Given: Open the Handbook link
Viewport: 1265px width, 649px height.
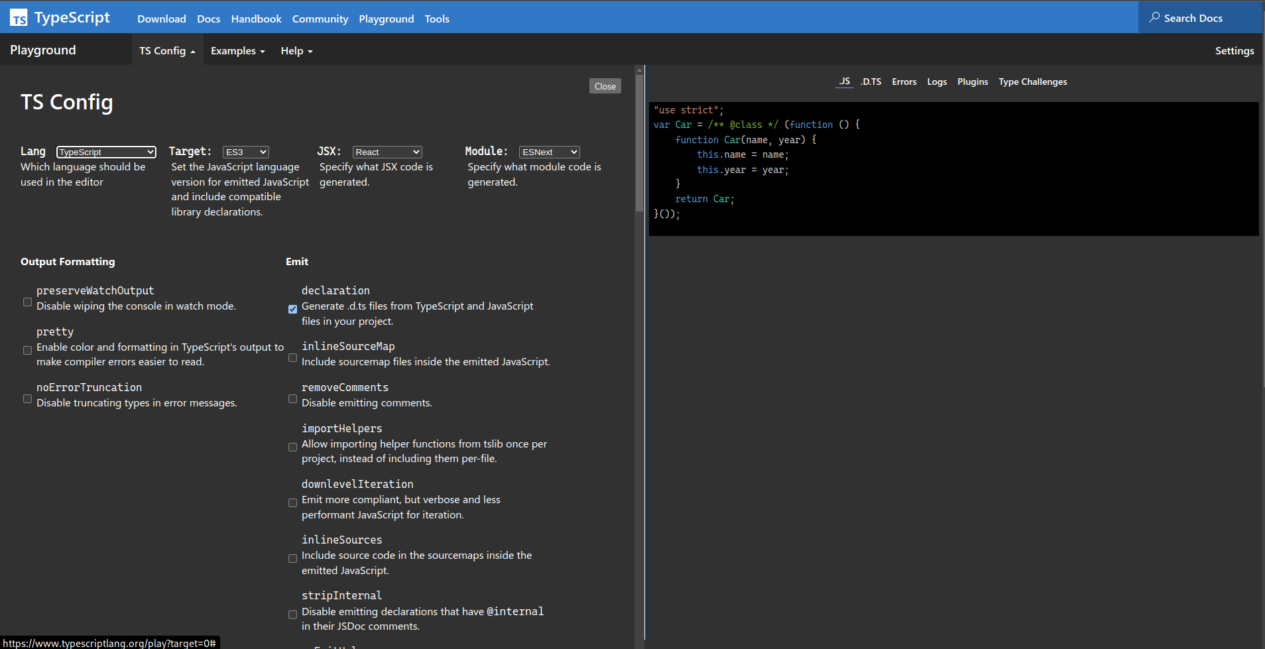Looking at the screenshot, I should pyautogui.click(x=257, y=19).
